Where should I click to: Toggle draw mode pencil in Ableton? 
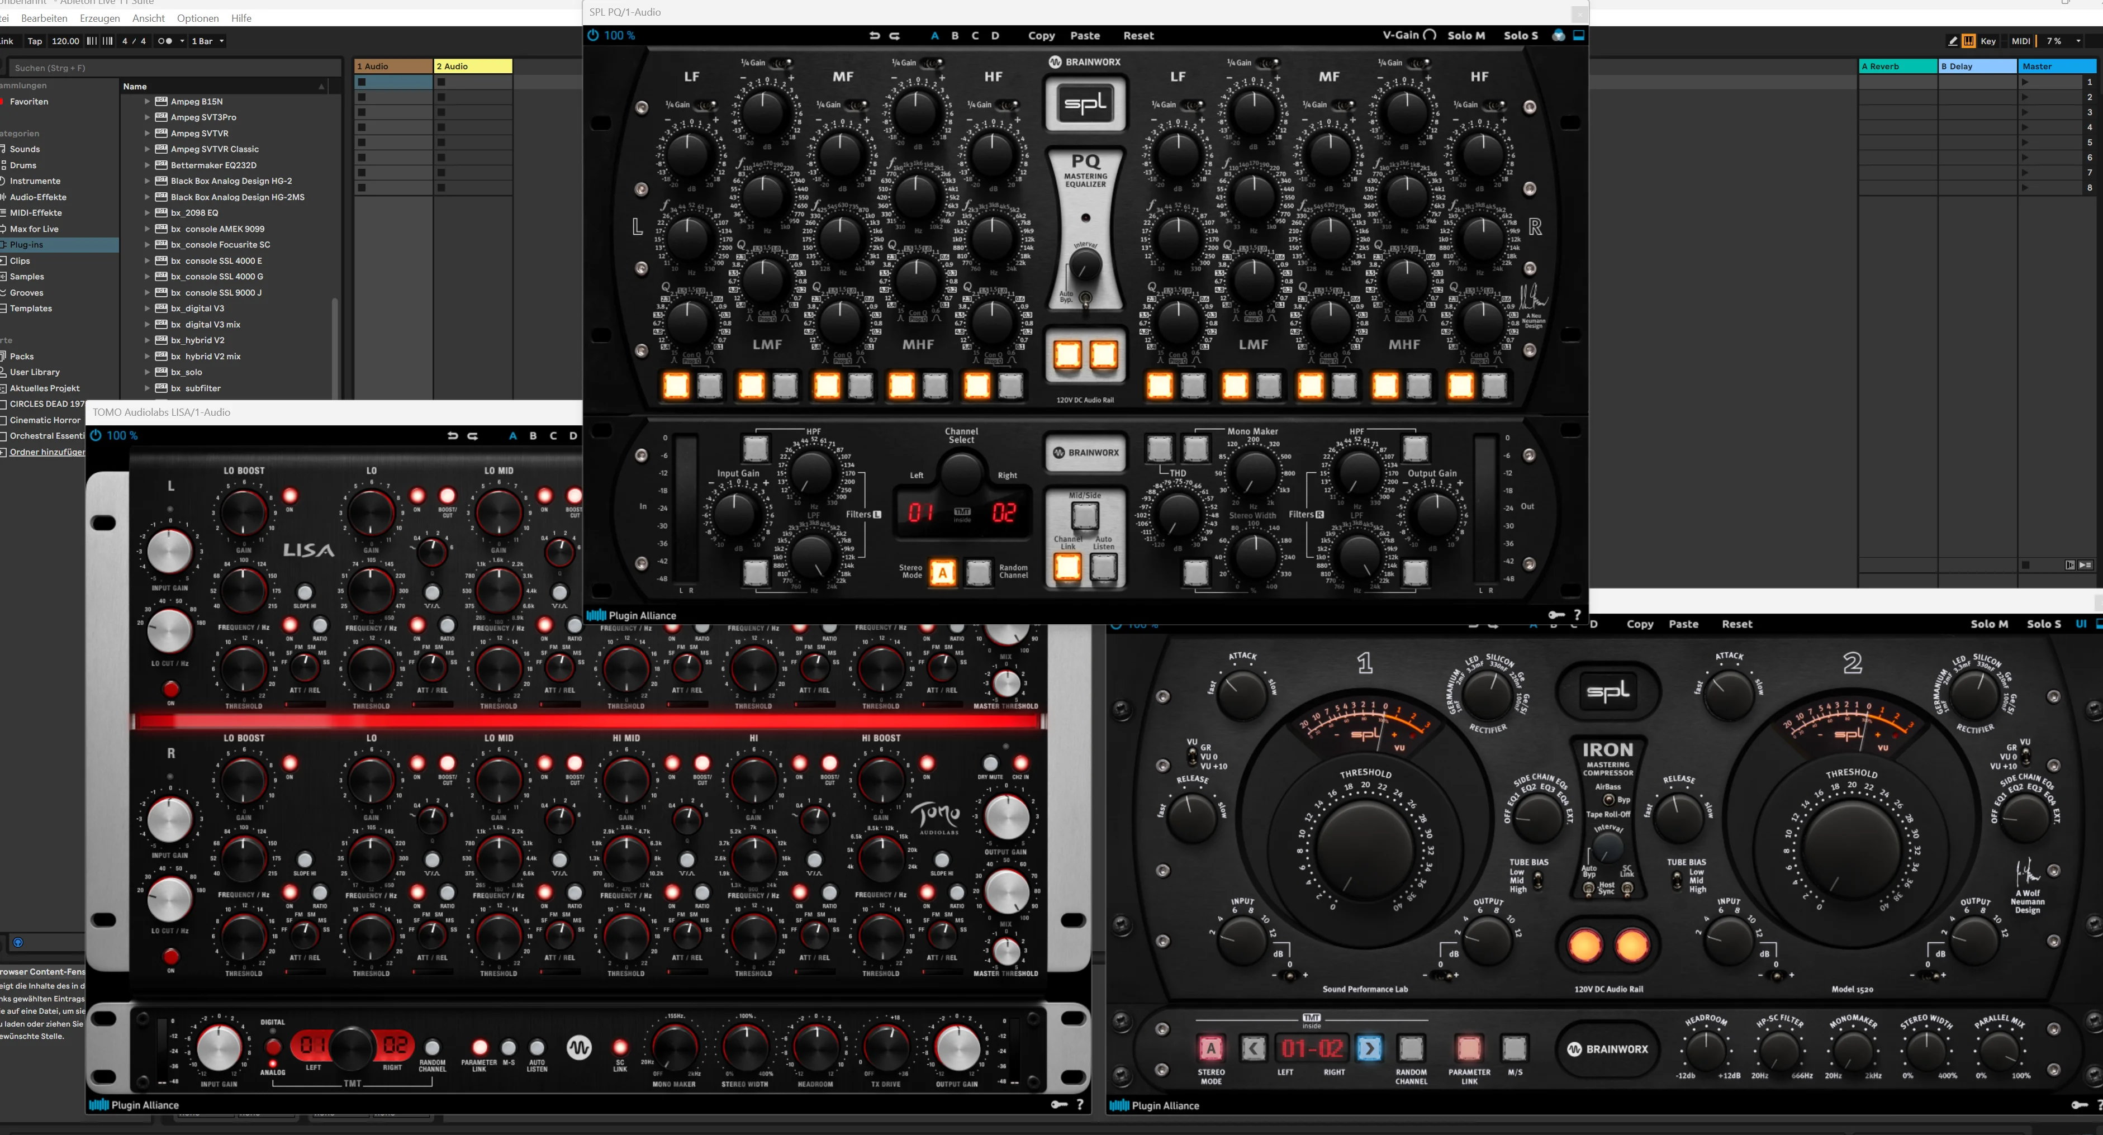point(1952,41)
